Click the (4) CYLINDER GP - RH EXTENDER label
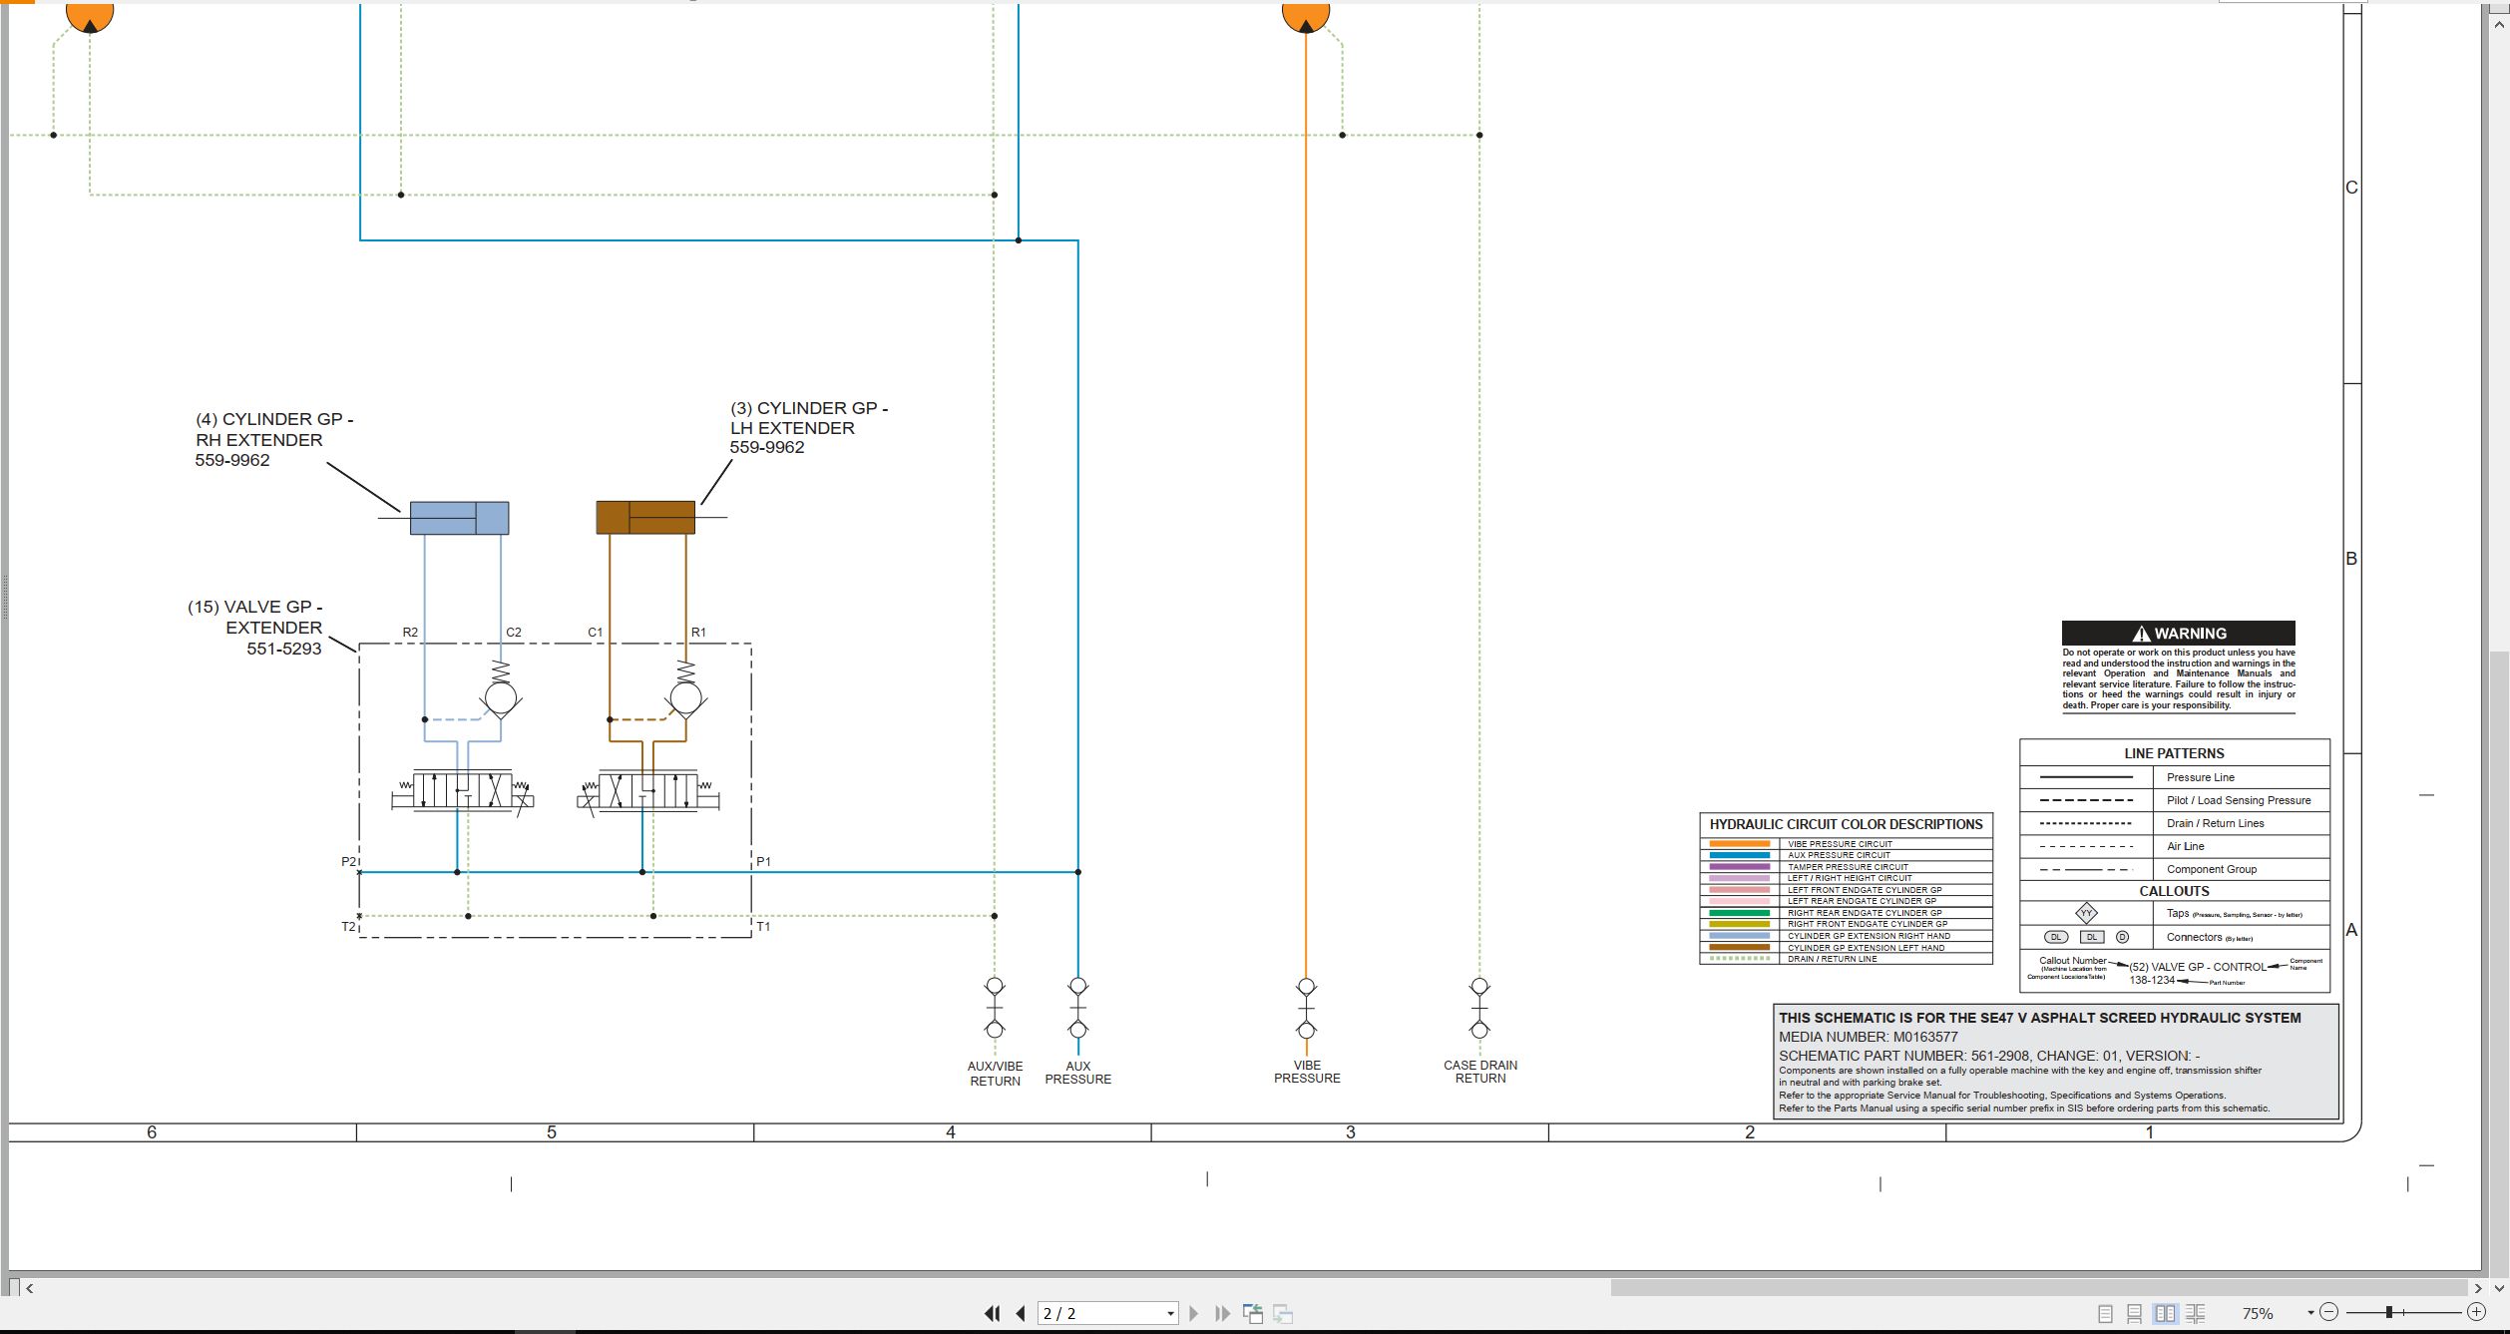Screen dimensions: 2510x1334 (x=273, y=440)
